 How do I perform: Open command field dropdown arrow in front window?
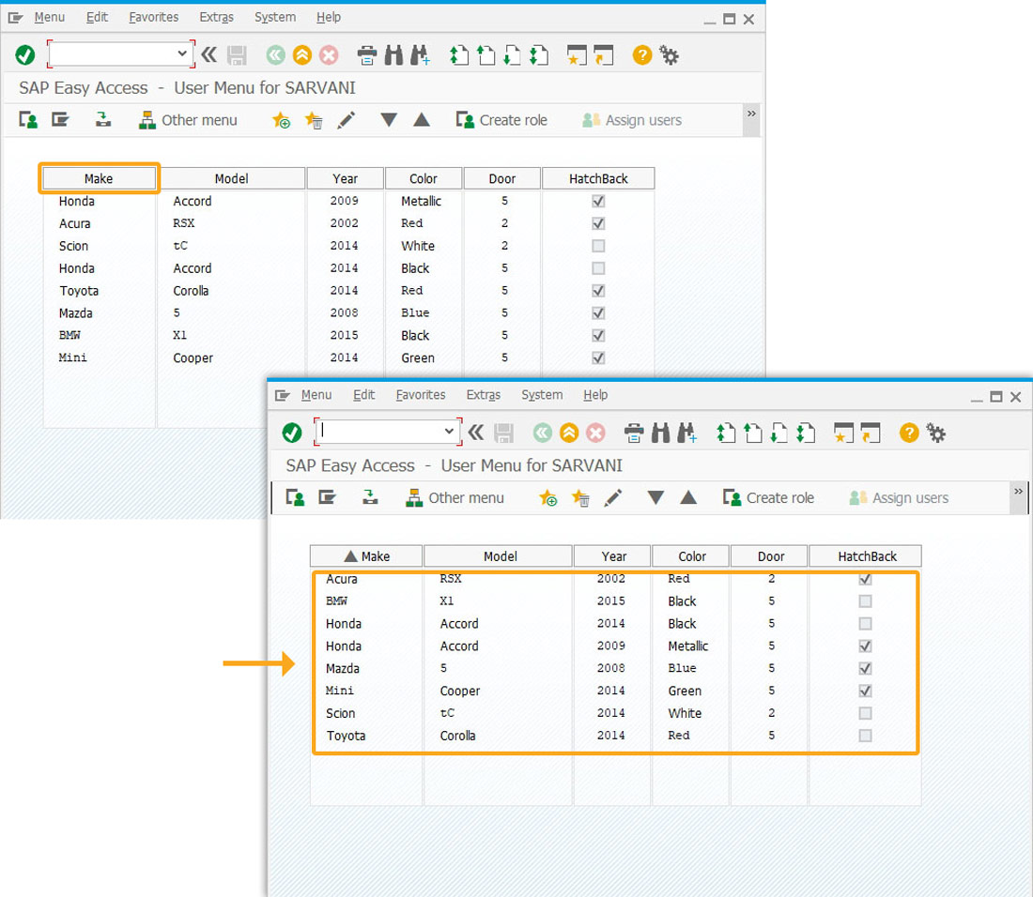coord(449,431)
